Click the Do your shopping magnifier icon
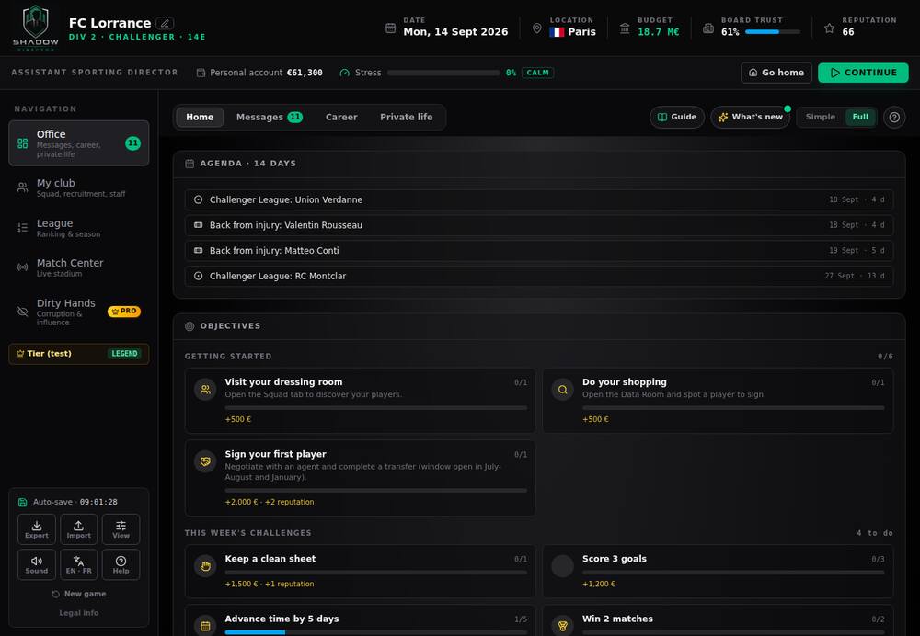The image size is (920, 636). 562,389
